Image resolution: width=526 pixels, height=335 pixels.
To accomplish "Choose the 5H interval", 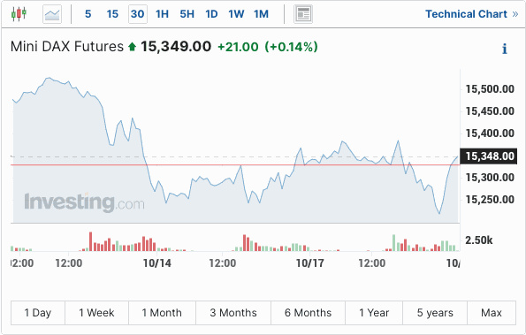I will tap(187, 14).
